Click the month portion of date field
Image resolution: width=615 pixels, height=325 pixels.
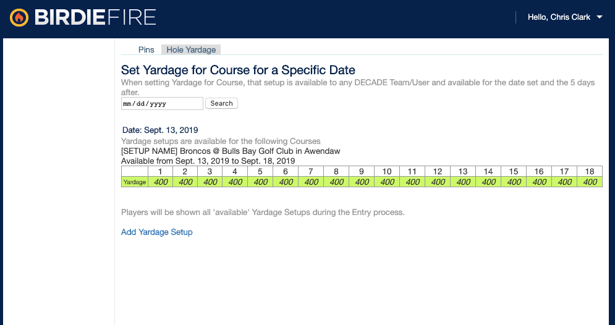click(x=129, y=104)
